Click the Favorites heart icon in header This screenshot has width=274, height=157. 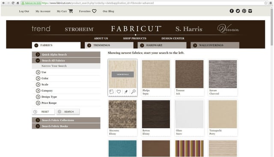tap(94, 11)
